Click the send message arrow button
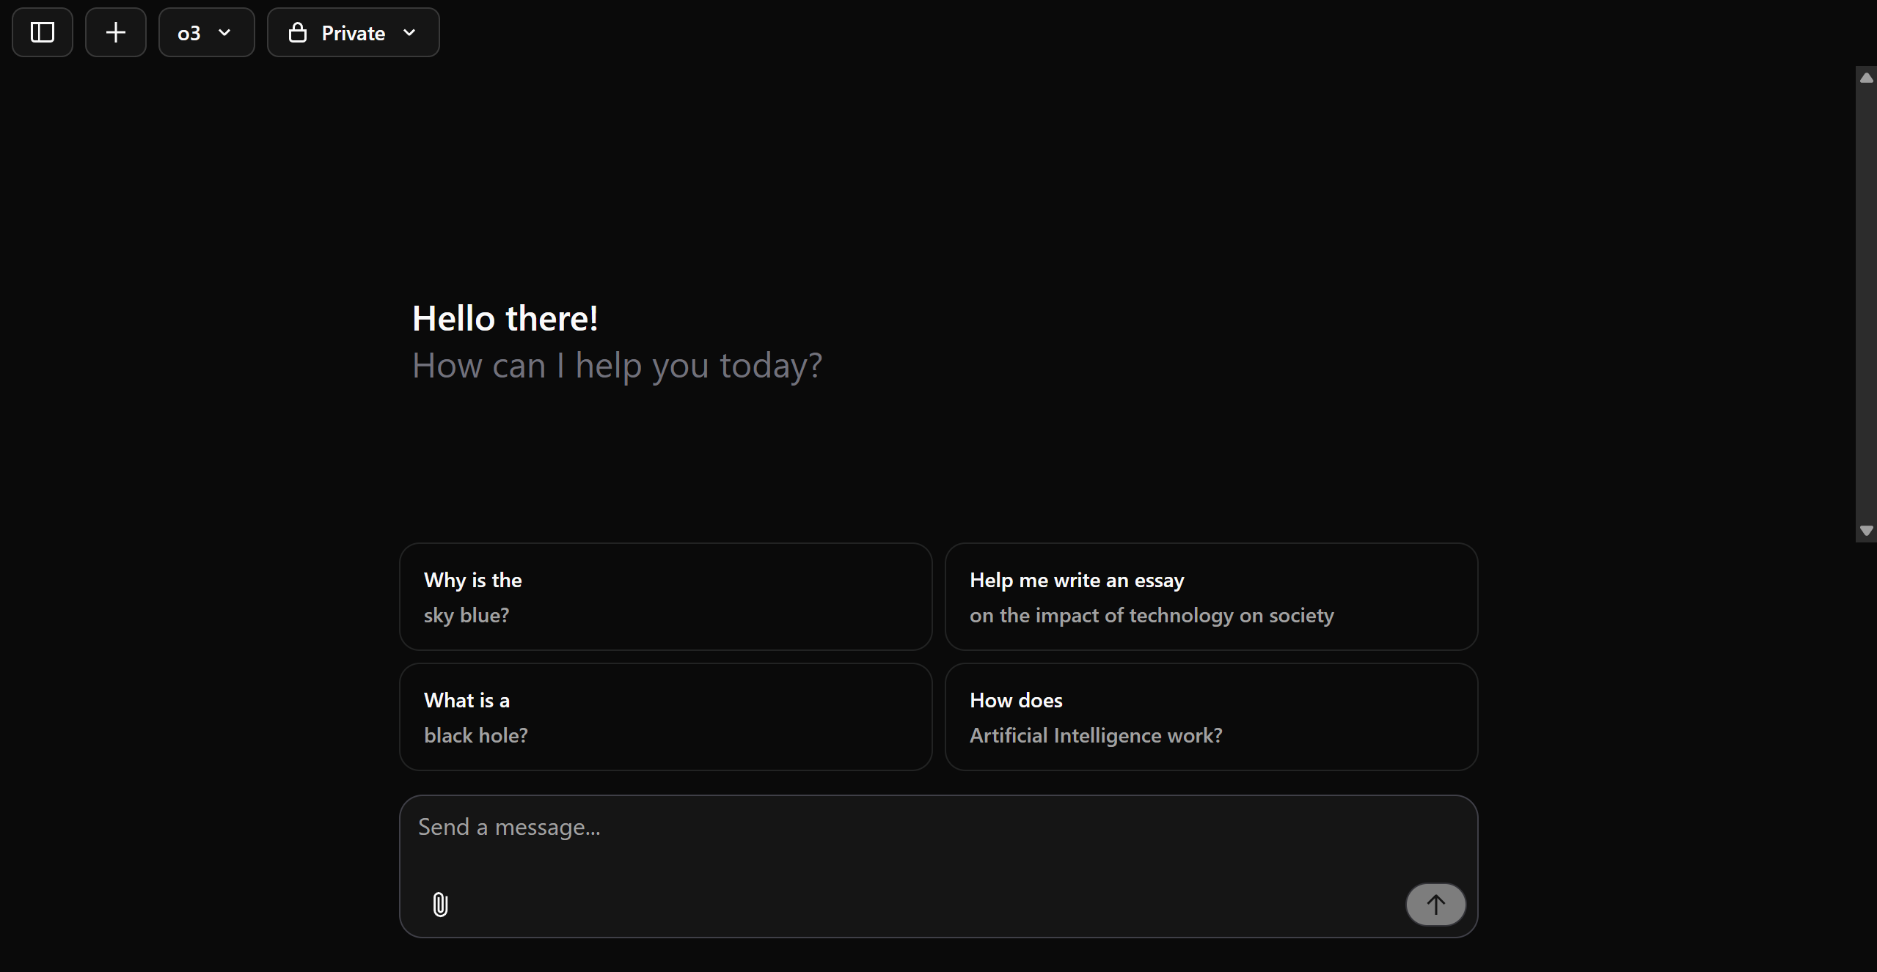 click(x=1435, y=905)
